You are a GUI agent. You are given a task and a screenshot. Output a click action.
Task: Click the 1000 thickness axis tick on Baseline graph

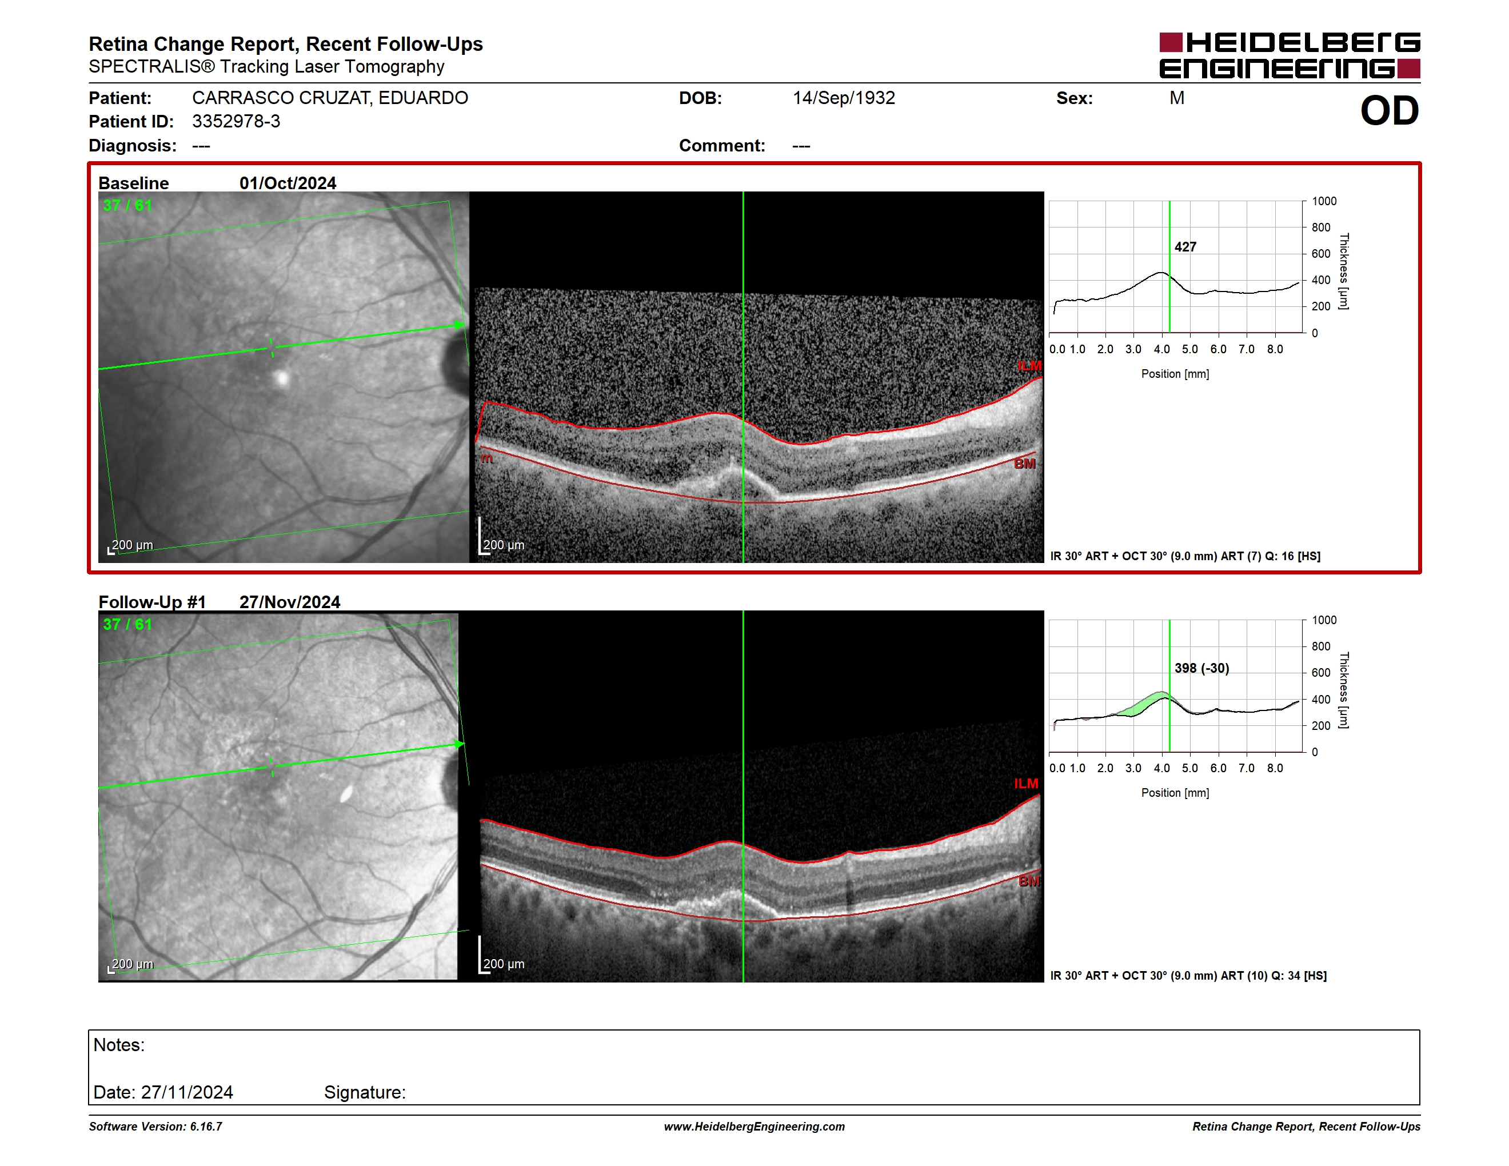pyautogui.click(x=1324, y=201)
